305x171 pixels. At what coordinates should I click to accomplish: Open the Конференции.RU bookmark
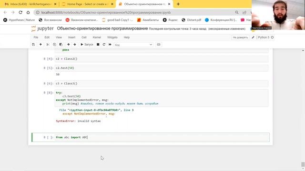tap(221, 20)
